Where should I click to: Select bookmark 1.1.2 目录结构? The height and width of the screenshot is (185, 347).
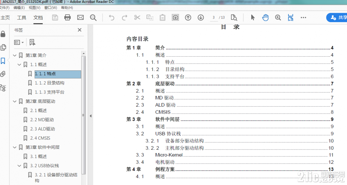49,83
